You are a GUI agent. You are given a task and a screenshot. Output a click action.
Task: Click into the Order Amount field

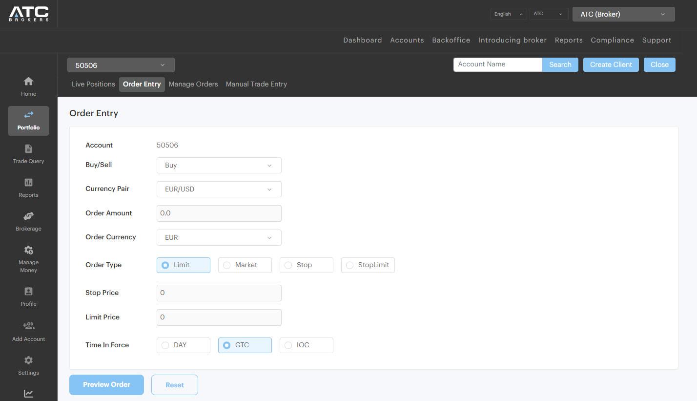(219, 213)
